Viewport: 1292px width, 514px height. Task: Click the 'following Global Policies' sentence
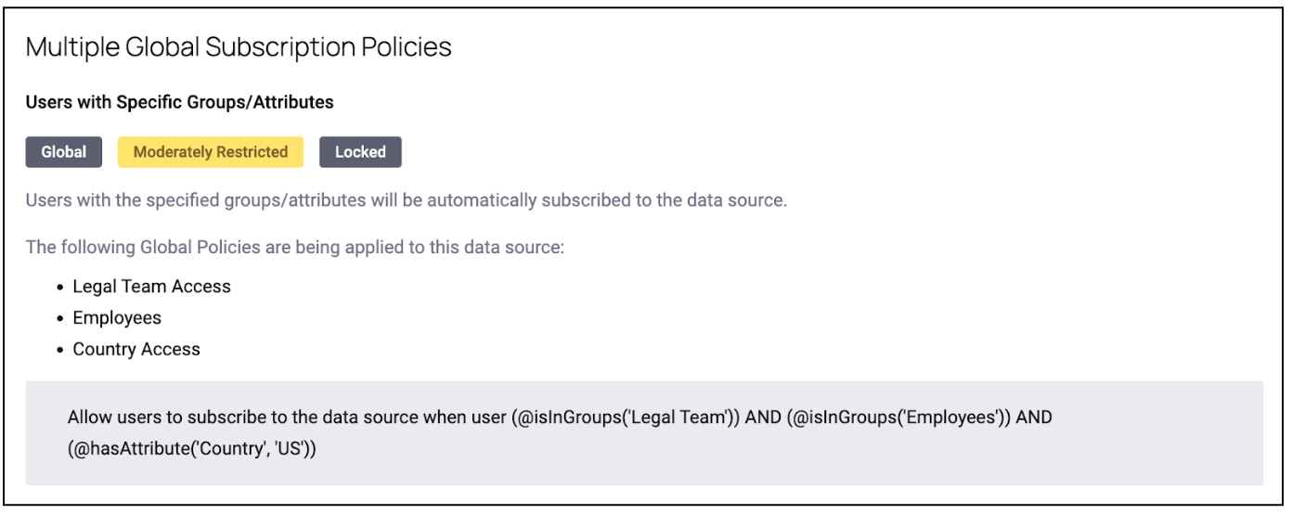[x=293, y=249]
